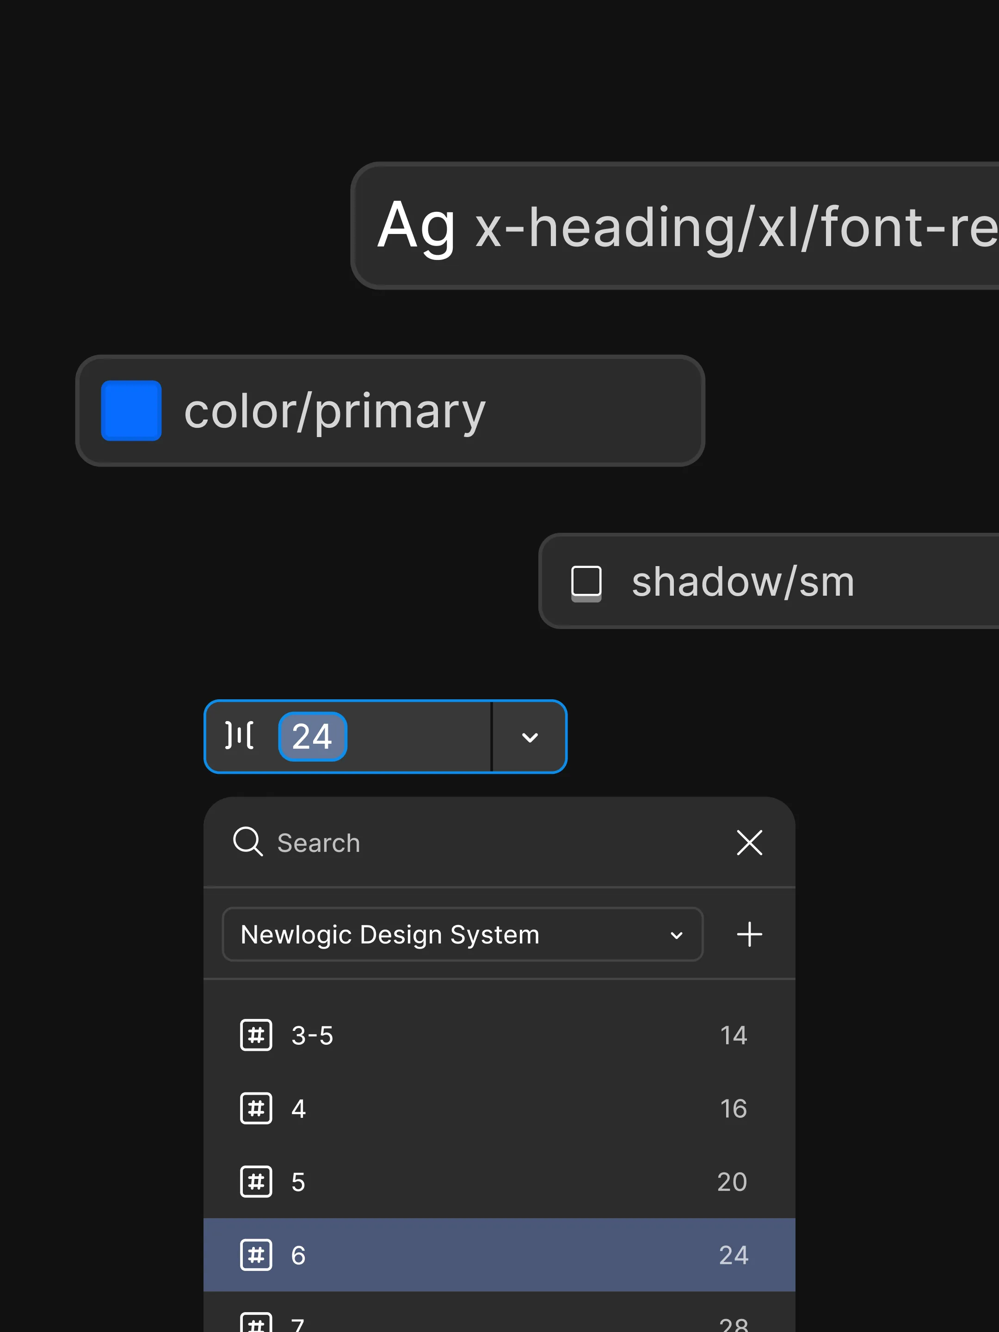Click the plus icon to add variable
Screen dimensions: 999x1332
click(x=749, y=934)
